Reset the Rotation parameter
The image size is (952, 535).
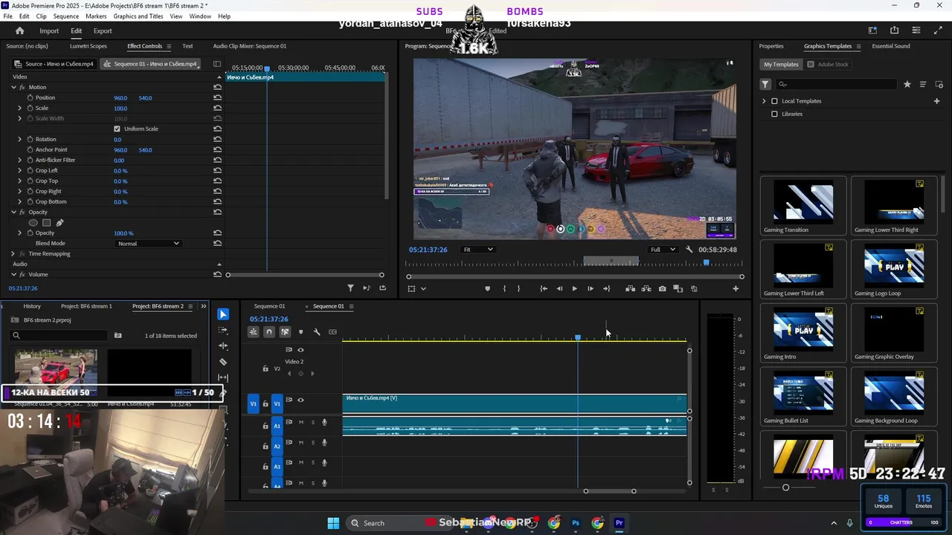point(217,139)
